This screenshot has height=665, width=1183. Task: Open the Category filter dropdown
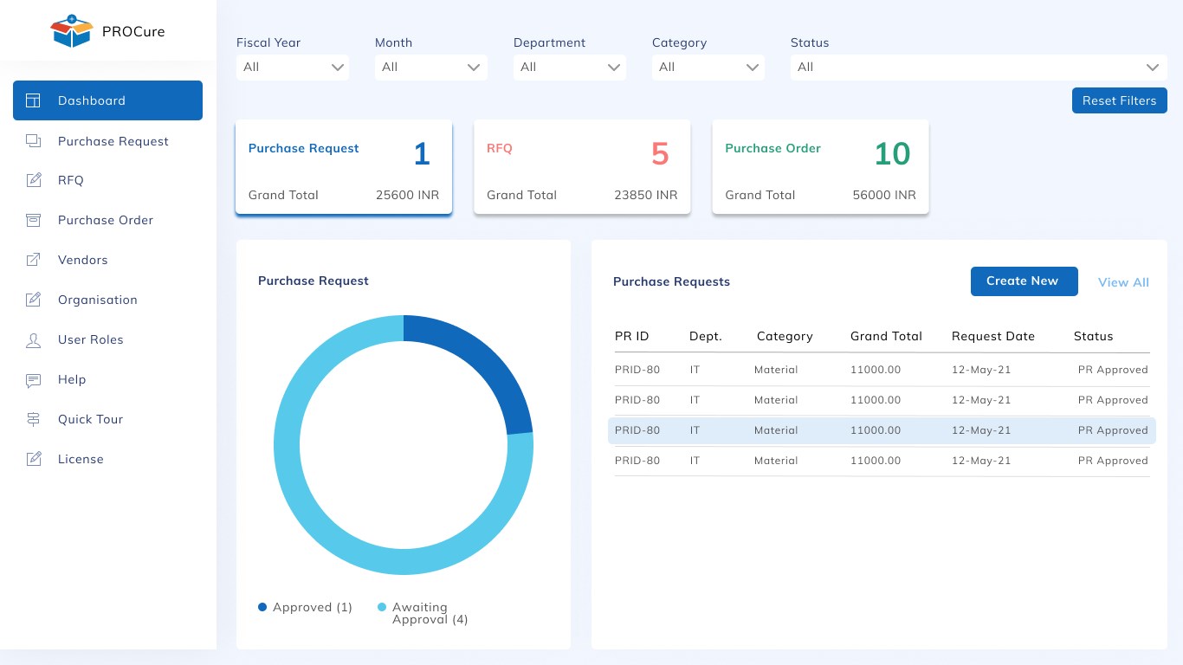[x=708, y=67]
